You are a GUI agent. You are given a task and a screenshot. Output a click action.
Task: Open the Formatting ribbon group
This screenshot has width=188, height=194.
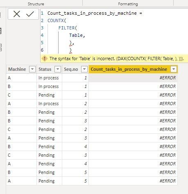[x=128, y=4]
